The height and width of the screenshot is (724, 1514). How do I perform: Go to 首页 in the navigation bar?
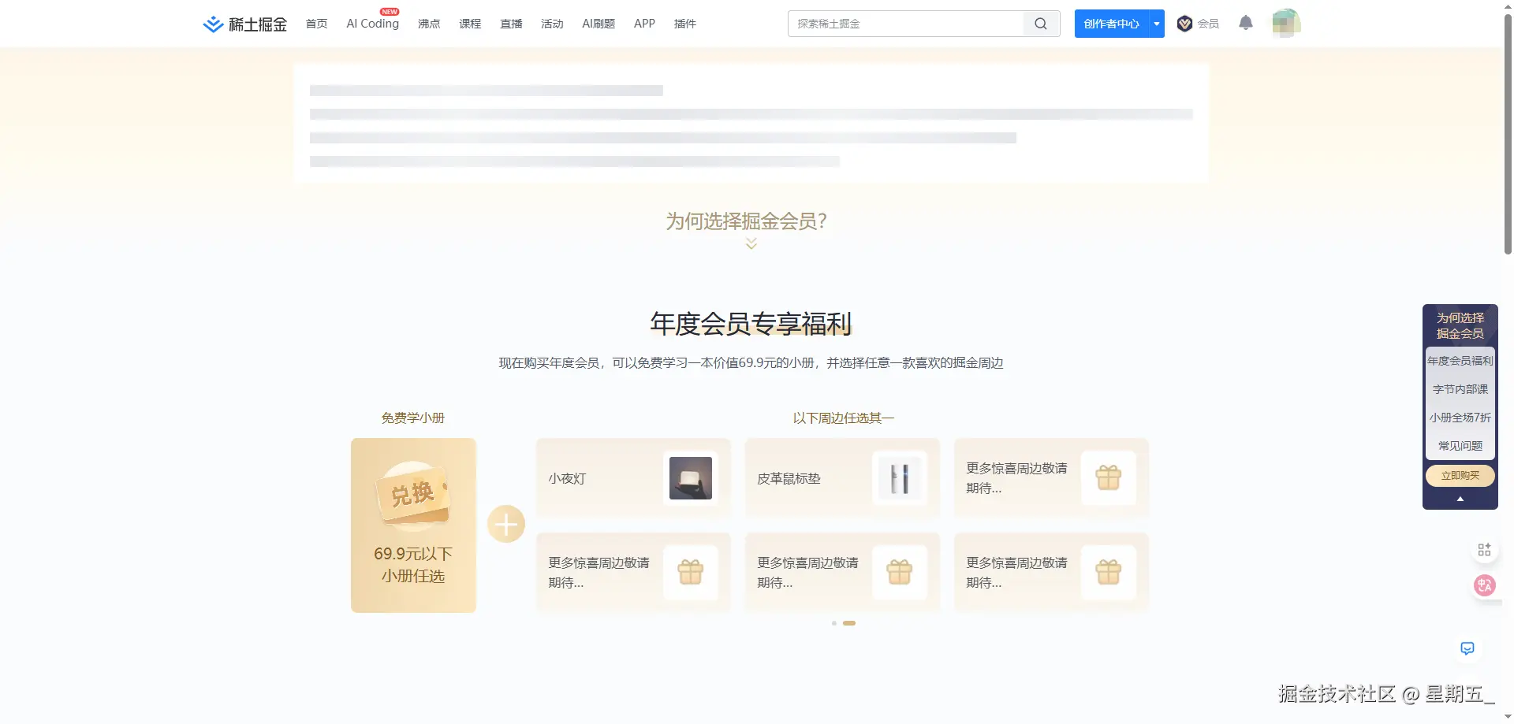316,24
